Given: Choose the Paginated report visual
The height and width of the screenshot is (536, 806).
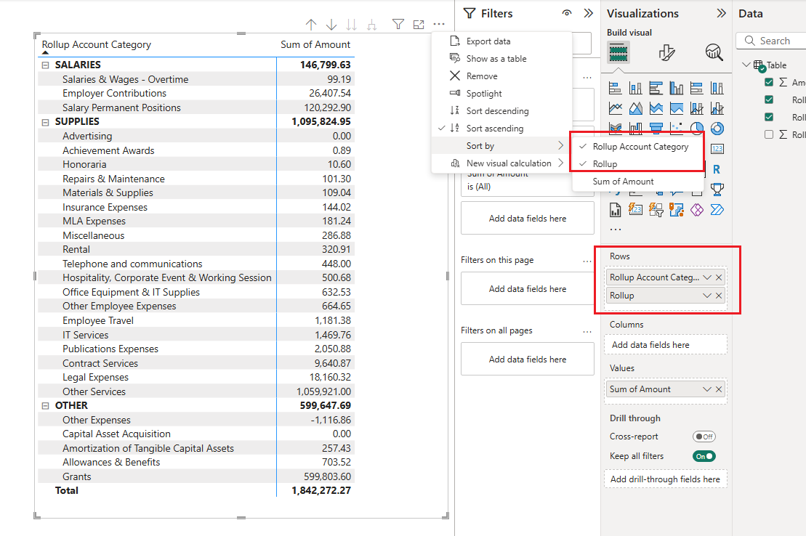Looking at the screenshot, I should [x=616, y=210].
